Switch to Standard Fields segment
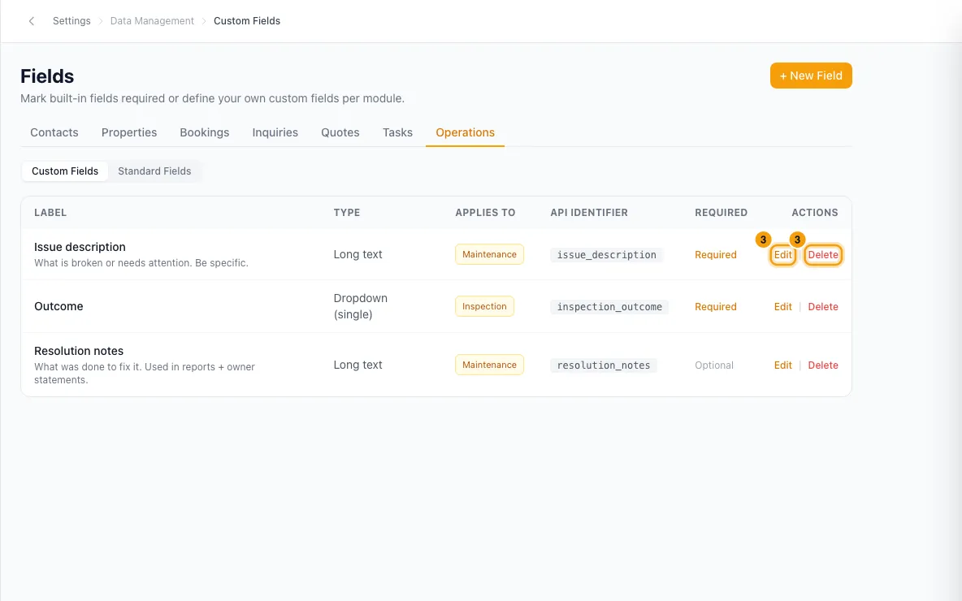This screenshot has width=962, height=601. 154,171
